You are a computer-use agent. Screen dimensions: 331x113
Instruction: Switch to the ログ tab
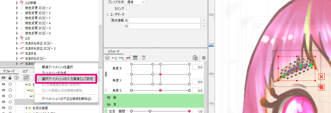pyautogui.click(x=25, y=71)
